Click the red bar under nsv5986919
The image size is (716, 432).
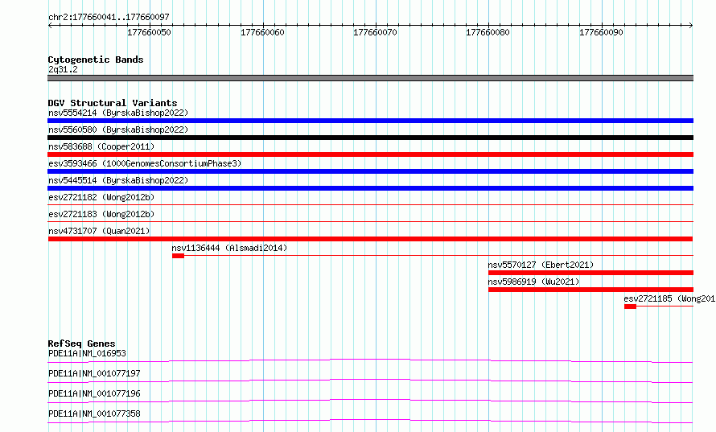pos(590,290)
